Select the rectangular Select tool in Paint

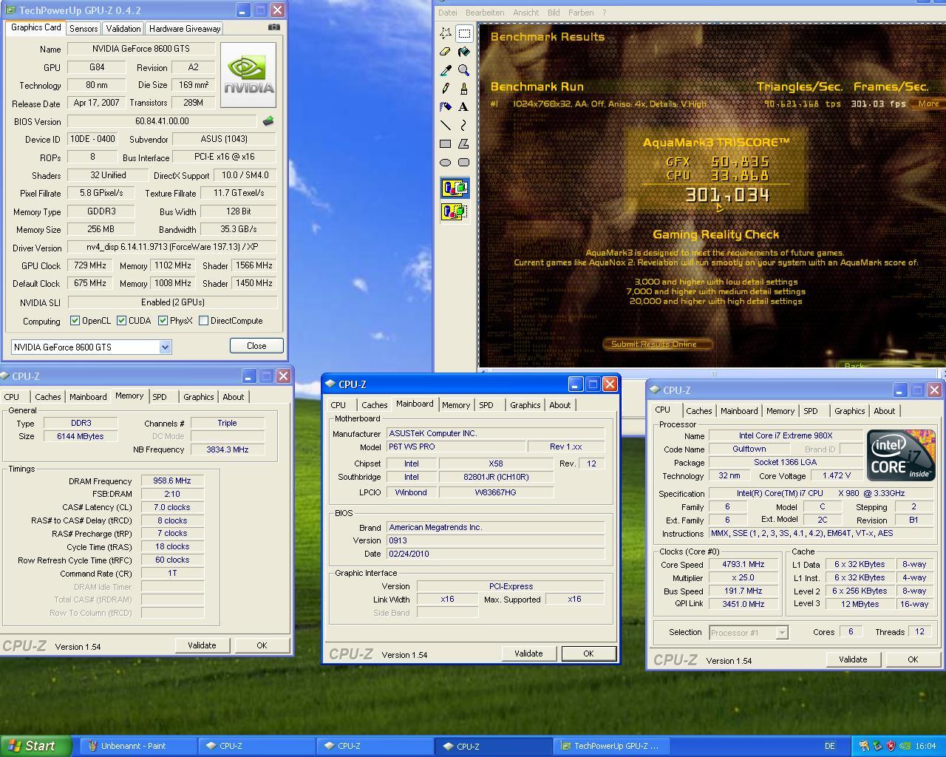point(464,33)
